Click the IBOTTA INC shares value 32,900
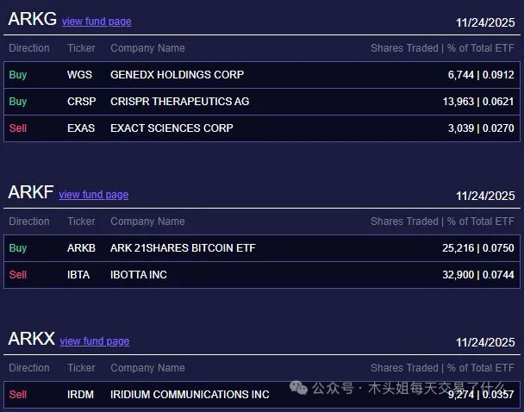The height and width of the screenshot is (412, 524). [x=458, y=275]
